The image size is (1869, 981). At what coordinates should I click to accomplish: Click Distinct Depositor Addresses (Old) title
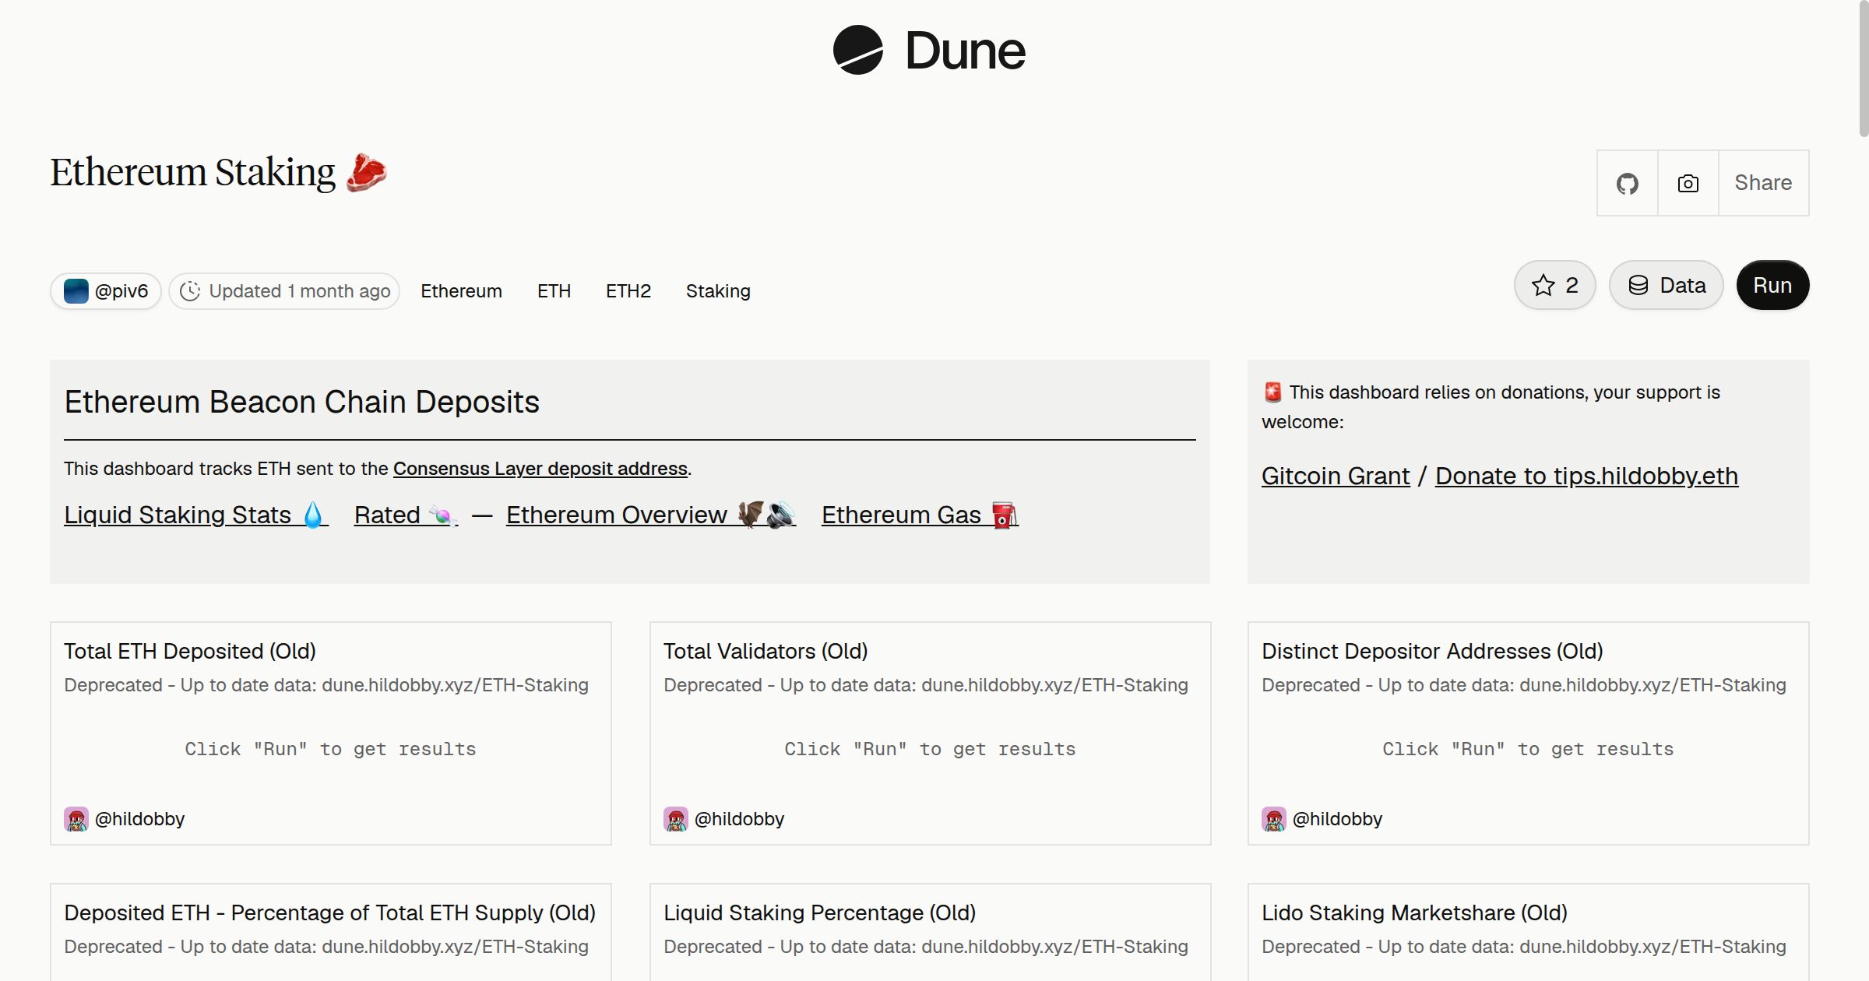pyautogui.click(x=1432, y=651)
